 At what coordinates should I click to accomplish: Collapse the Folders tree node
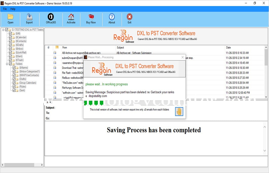pos(7,64)
